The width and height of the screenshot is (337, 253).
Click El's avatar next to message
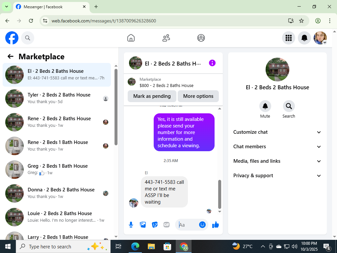tap(134, 203)
